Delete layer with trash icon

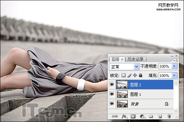[169, 116]
